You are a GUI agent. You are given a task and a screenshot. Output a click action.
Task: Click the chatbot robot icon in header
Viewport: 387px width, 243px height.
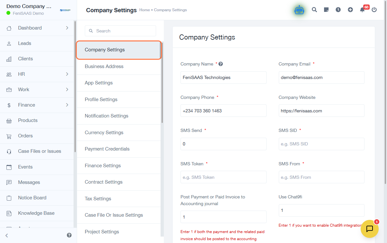tap(299, 10)
